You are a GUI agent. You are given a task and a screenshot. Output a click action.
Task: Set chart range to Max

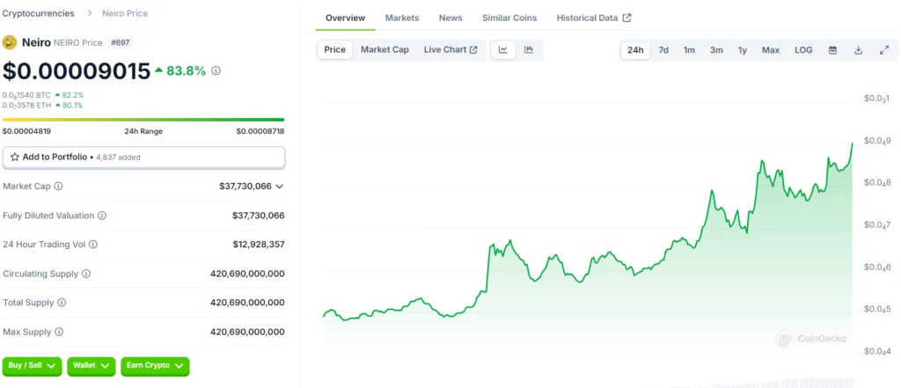pos(771,50)
